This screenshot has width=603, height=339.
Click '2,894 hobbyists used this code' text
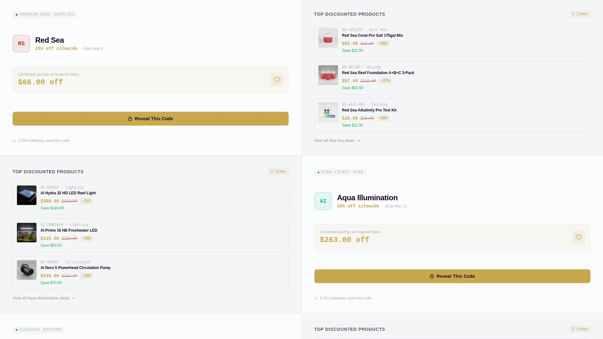44,141
